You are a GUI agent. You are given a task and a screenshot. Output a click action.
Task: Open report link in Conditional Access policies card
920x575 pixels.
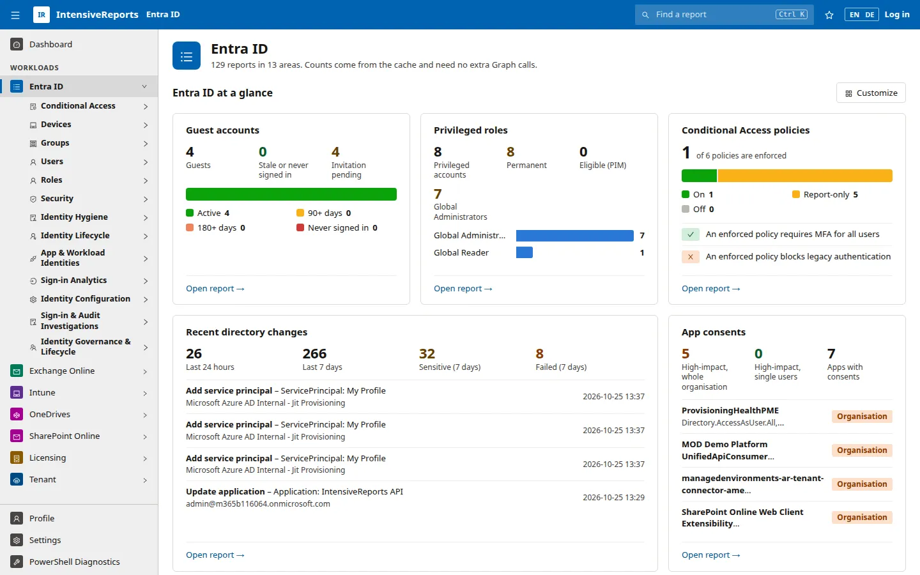click(711, 289)
